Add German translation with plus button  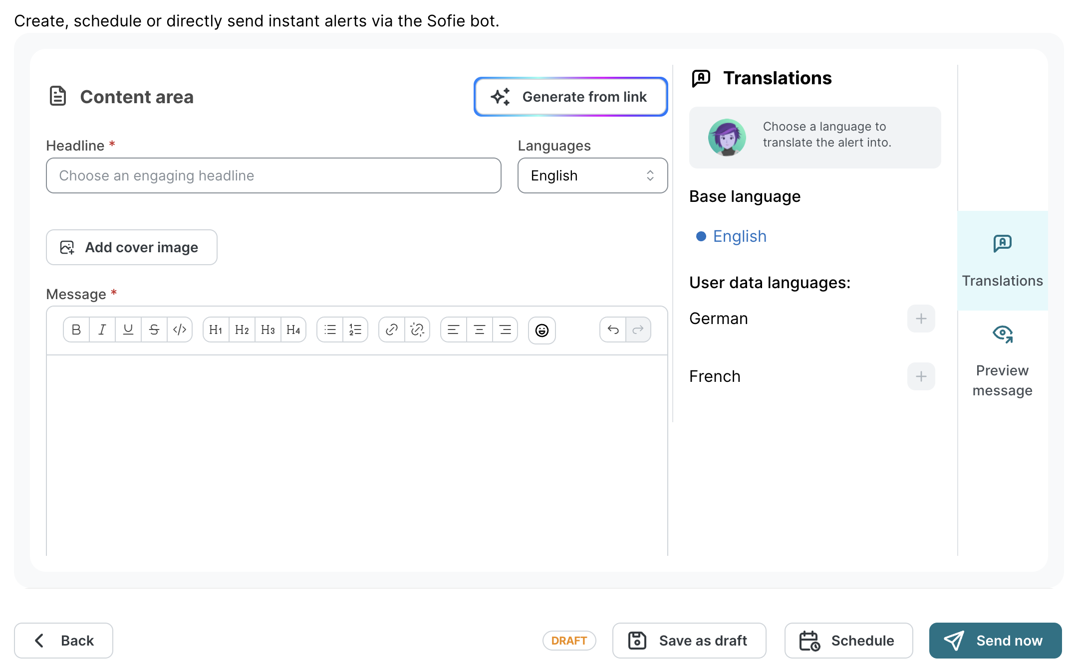(921, 319)
